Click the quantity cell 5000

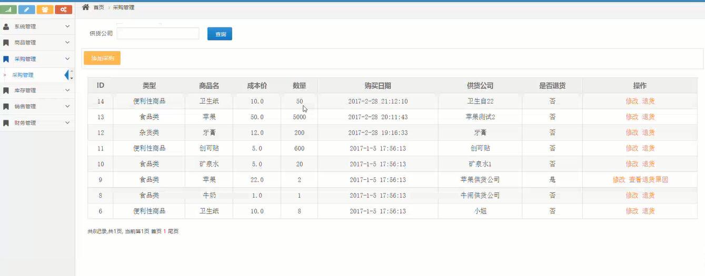[x=299, y=117]
